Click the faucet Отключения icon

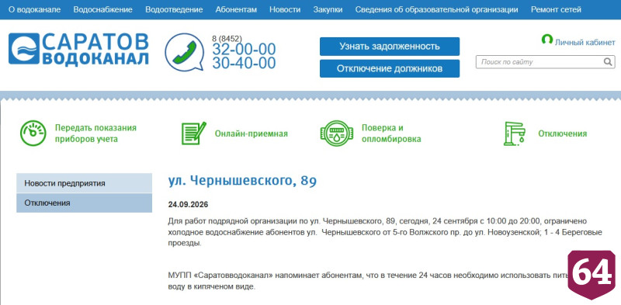(x=515, y=133)
